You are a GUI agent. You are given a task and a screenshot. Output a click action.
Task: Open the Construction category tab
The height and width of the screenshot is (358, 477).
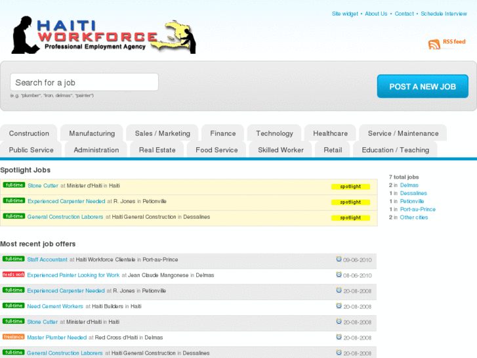tap(29, 133)
